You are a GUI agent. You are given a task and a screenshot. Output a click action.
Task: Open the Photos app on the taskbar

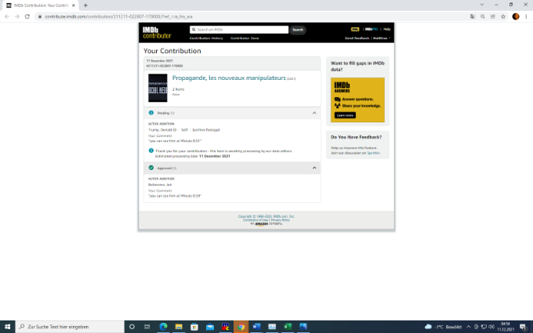(303, 327)
